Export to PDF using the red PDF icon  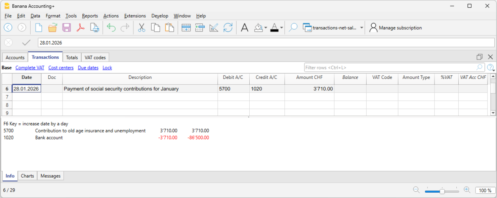pos(80,28)
